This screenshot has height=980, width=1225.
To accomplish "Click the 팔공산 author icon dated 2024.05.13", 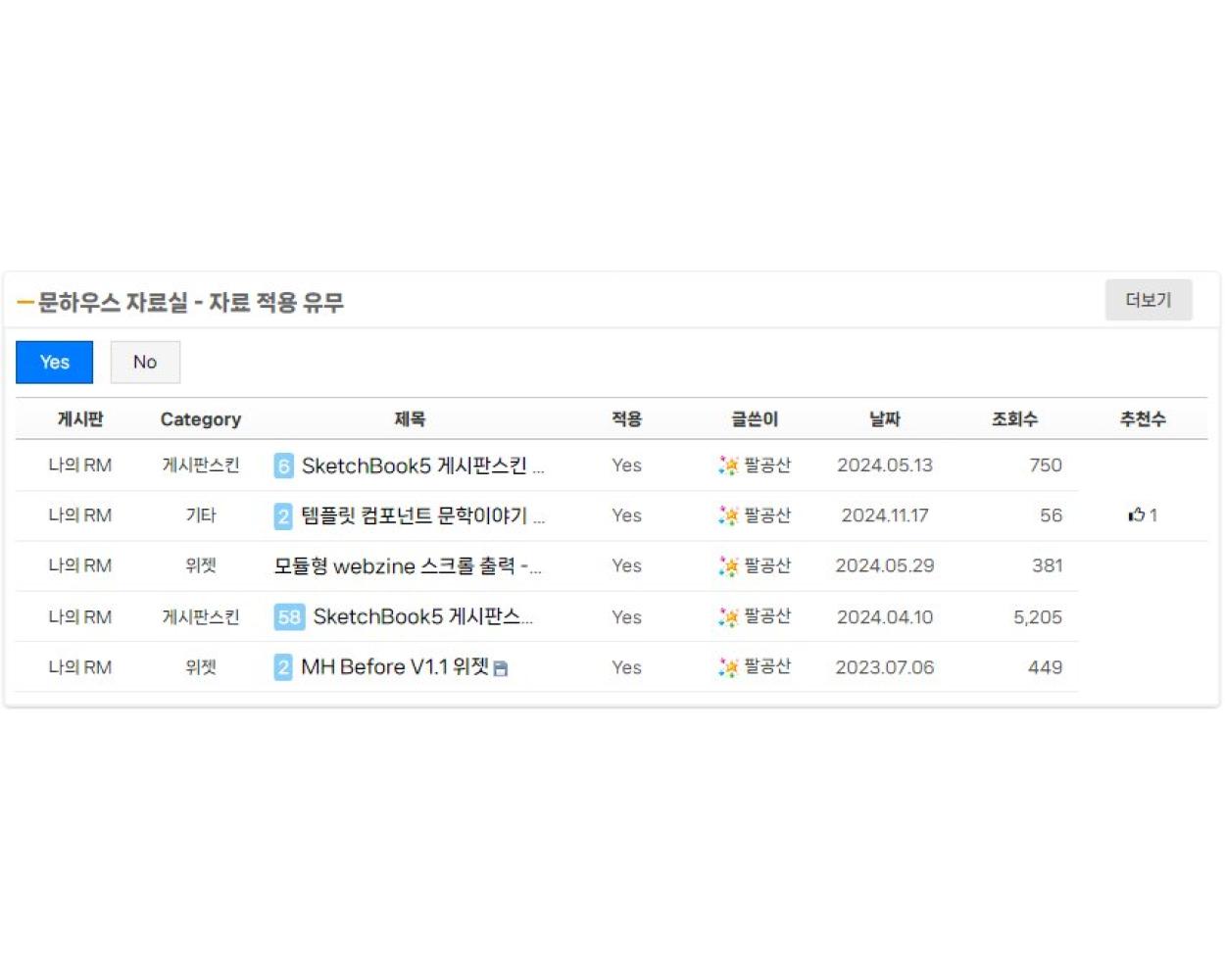I will click(728, 465).
